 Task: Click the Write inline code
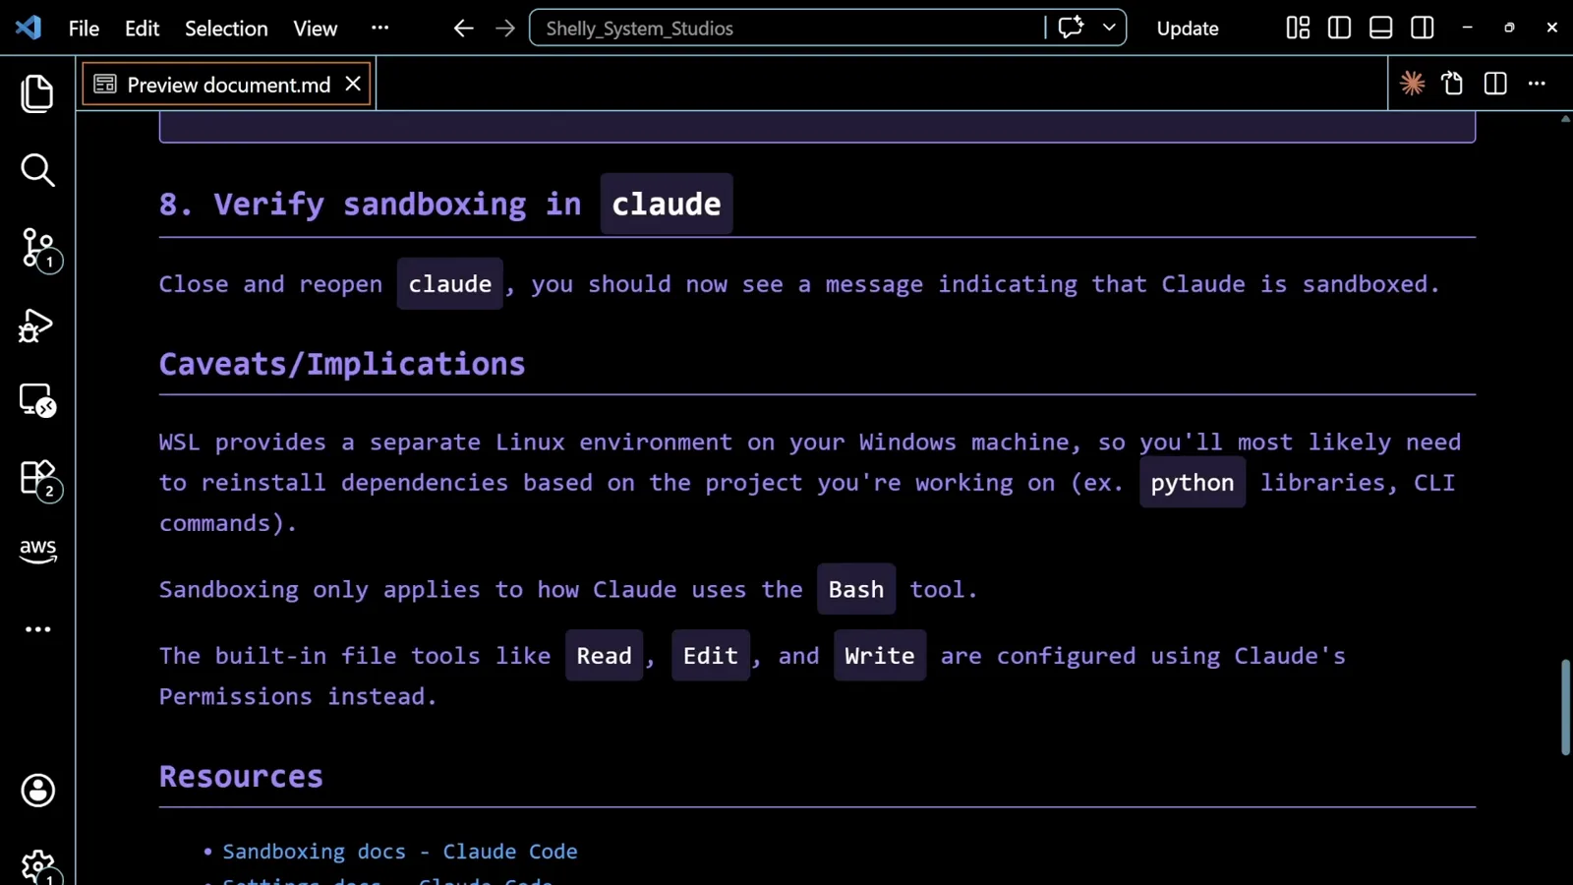click(879, 656)
